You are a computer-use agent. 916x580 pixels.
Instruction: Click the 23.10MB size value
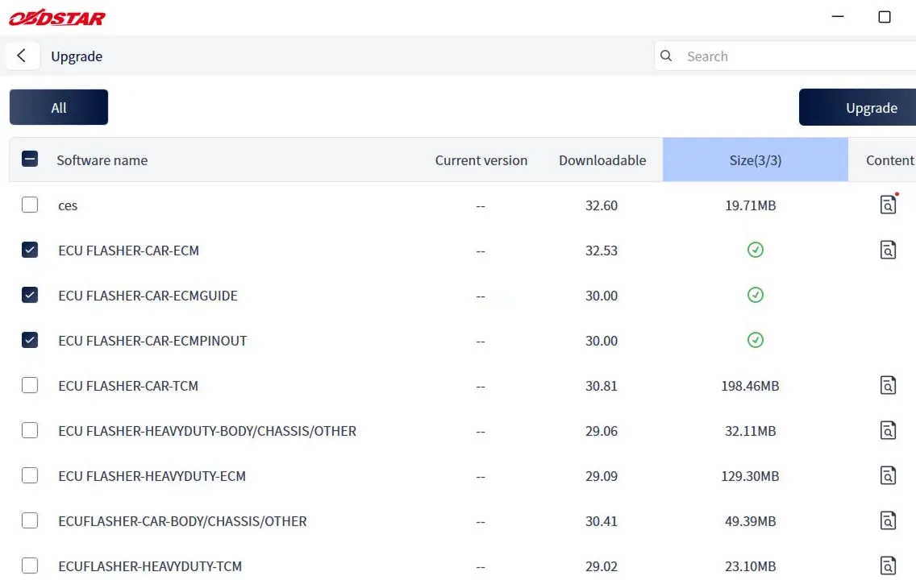click(x=751, y=566)
